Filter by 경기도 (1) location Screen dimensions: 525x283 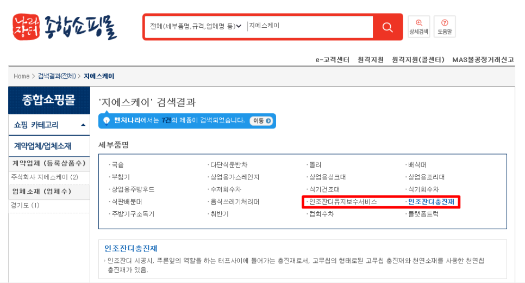[x=25, y=205]
